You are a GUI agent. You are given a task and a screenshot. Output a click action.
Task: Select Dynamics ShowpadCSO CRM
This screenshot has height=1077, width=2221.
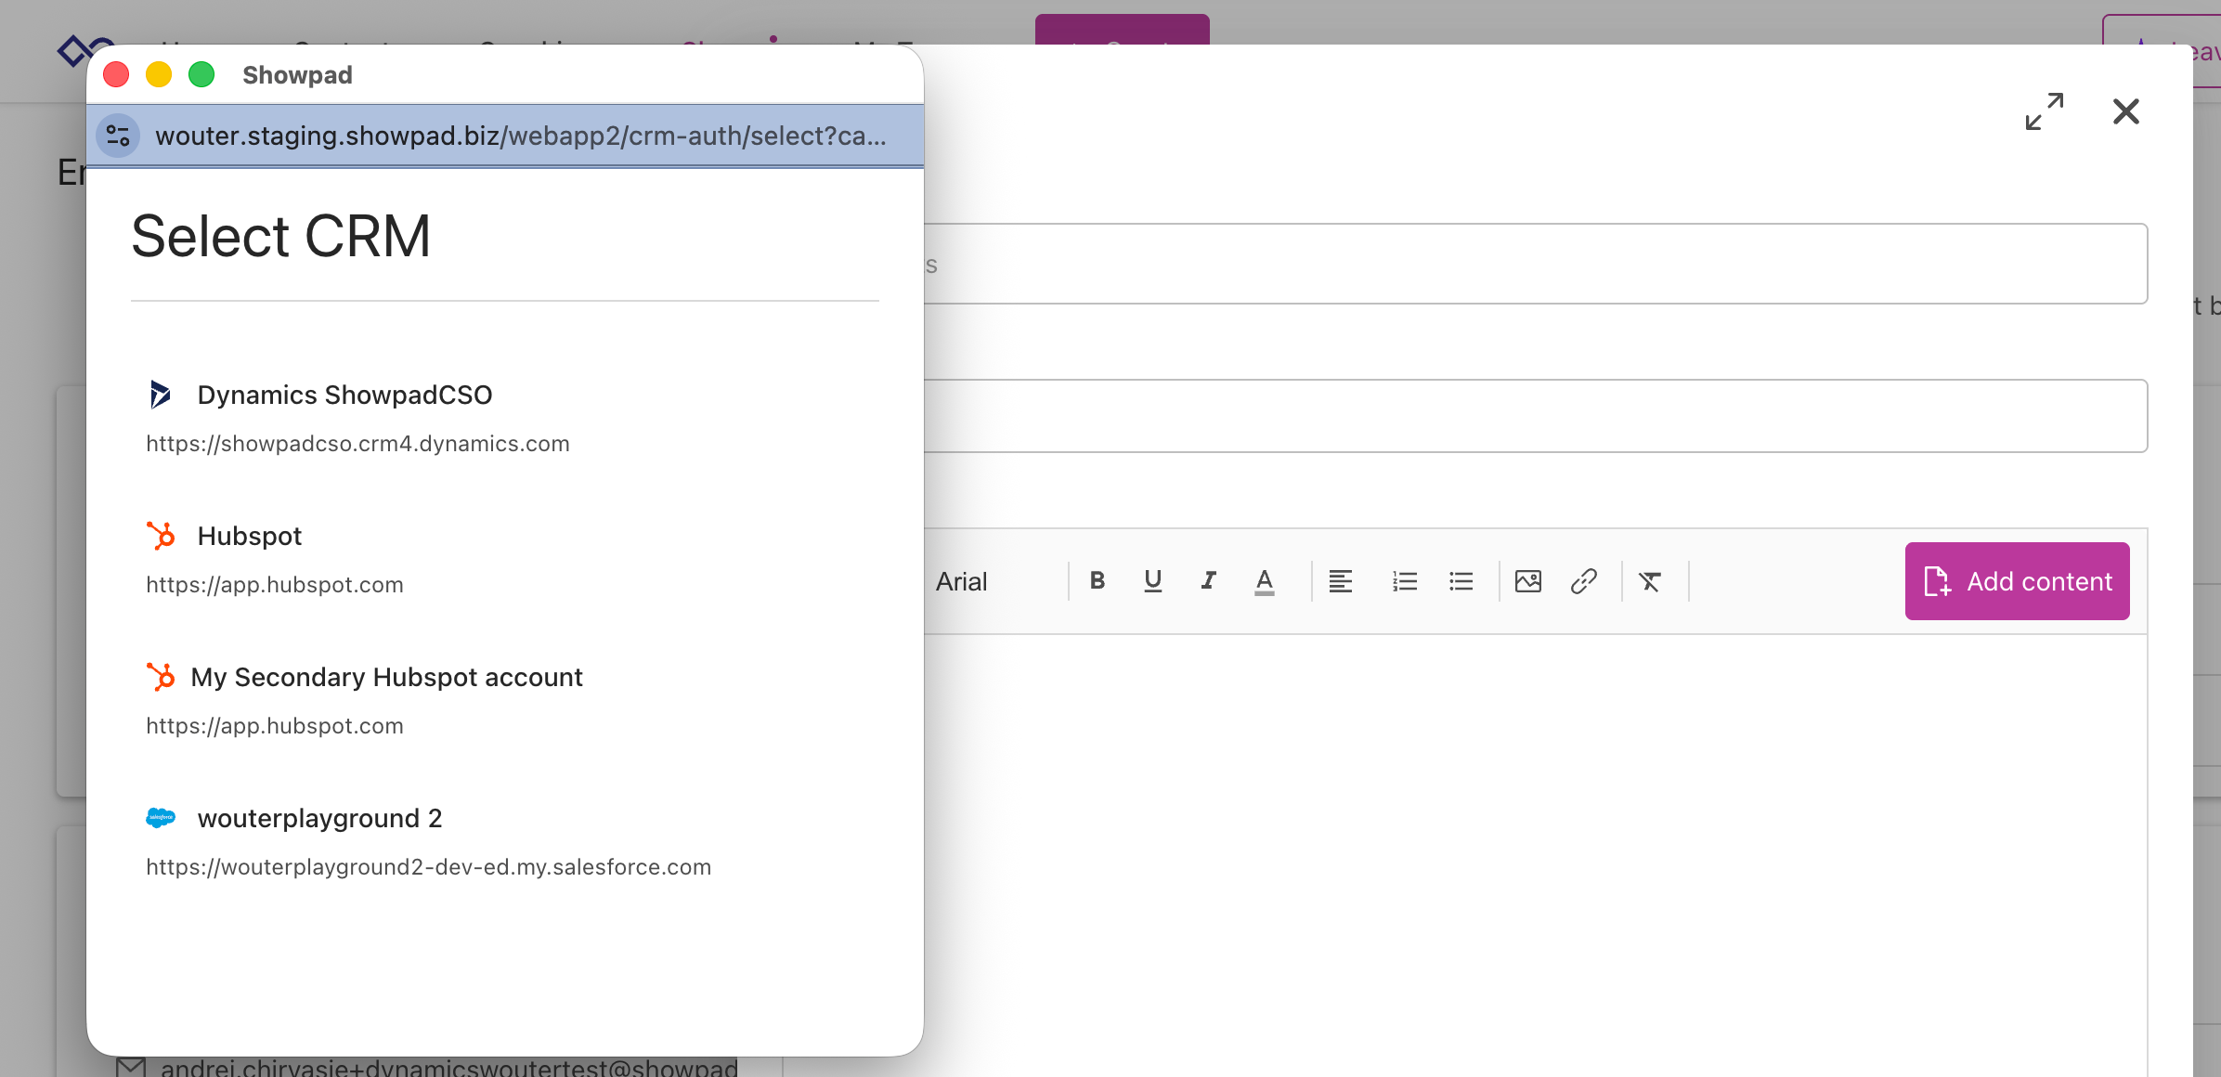(x=344, y=396)
